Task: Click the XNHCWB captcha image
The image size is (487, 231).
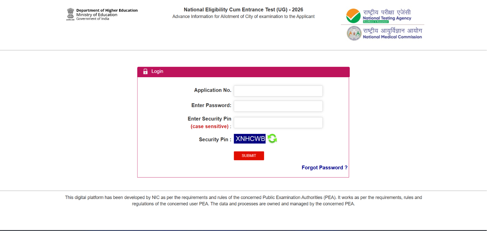Action: [250, 139]
